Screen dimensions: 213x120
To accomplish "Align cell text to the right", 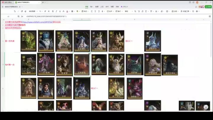I will [99, 11].
